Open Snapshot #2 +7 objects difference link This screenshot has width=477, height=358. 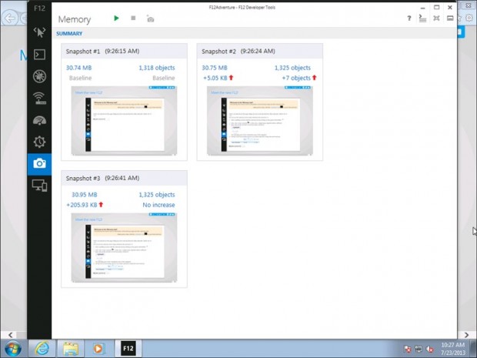pyautogui.click(x=295, y=78)
